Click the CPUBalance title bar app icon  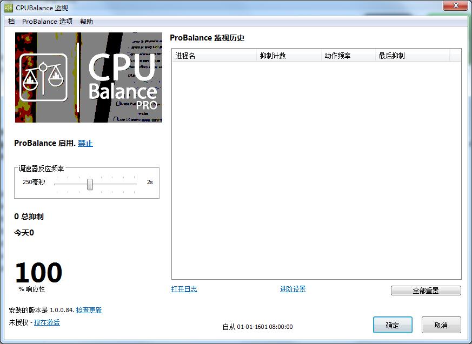click(x=9, y=8)
